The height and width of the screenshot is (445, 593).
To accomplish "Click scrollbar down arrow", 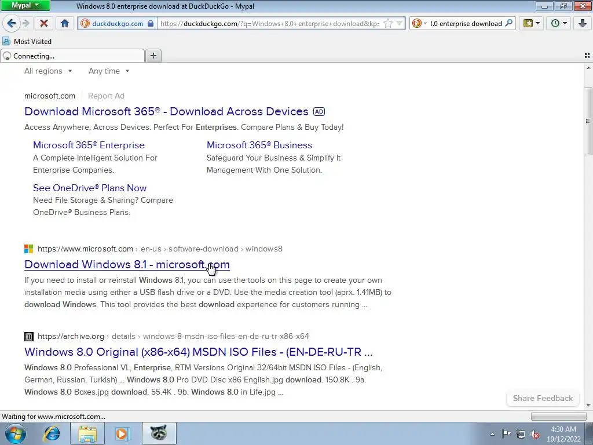I will 588,405.
